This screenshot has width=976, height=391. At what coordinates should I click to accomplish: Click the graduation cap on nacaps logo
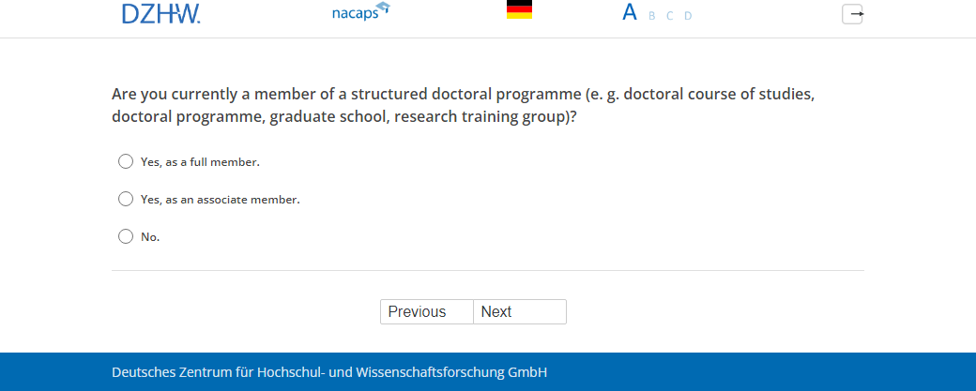382,8
